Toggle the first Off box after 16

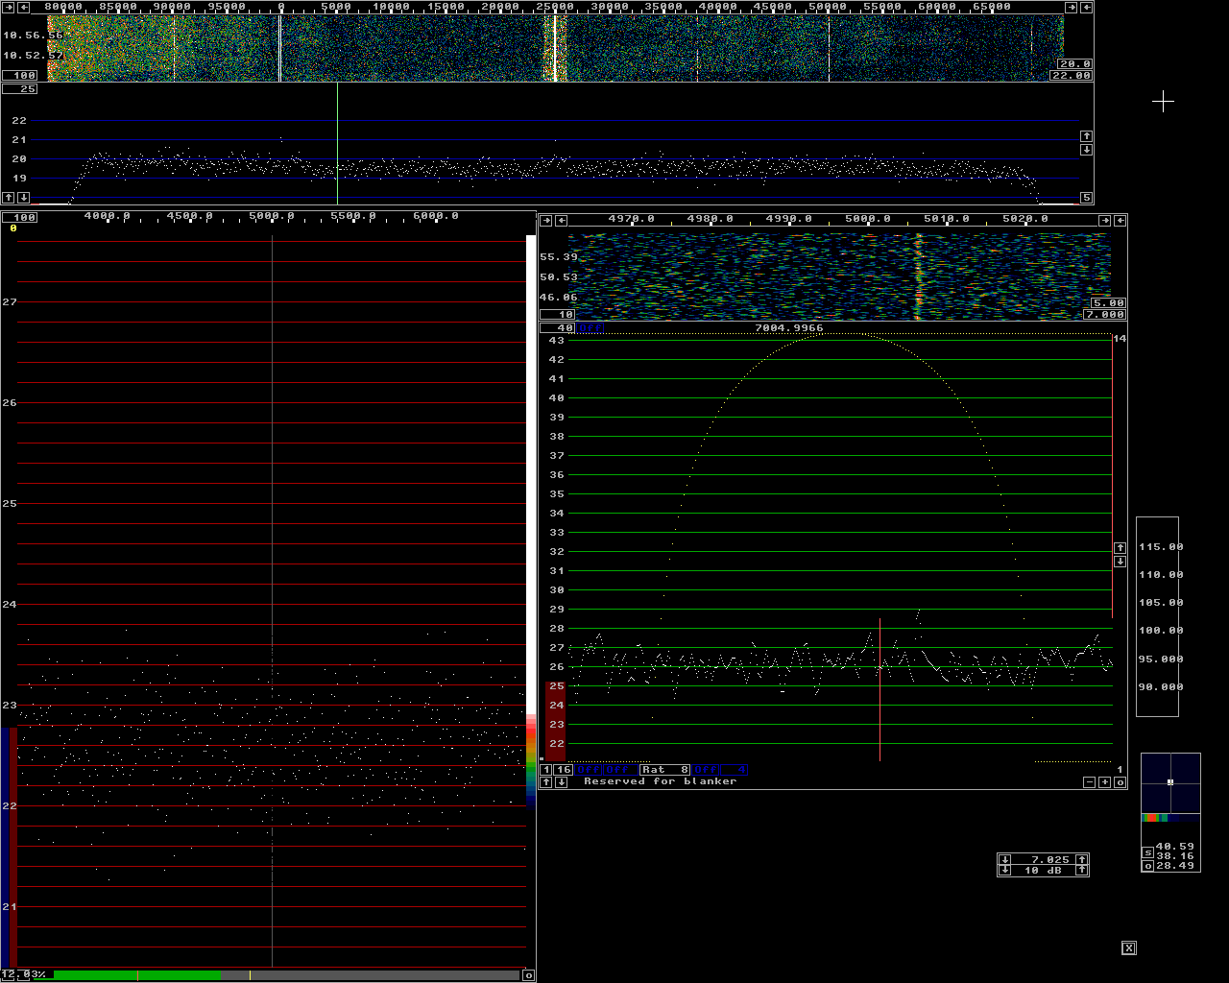[x=590, y=770]
